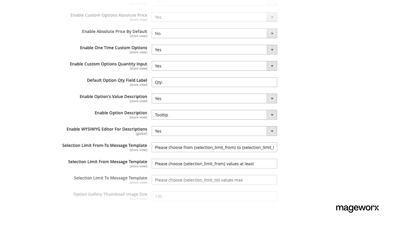This screenshot has height=228, width=404.
Task: Click the dropdown arrow next to Tooltip
Action: click(272, 115)
